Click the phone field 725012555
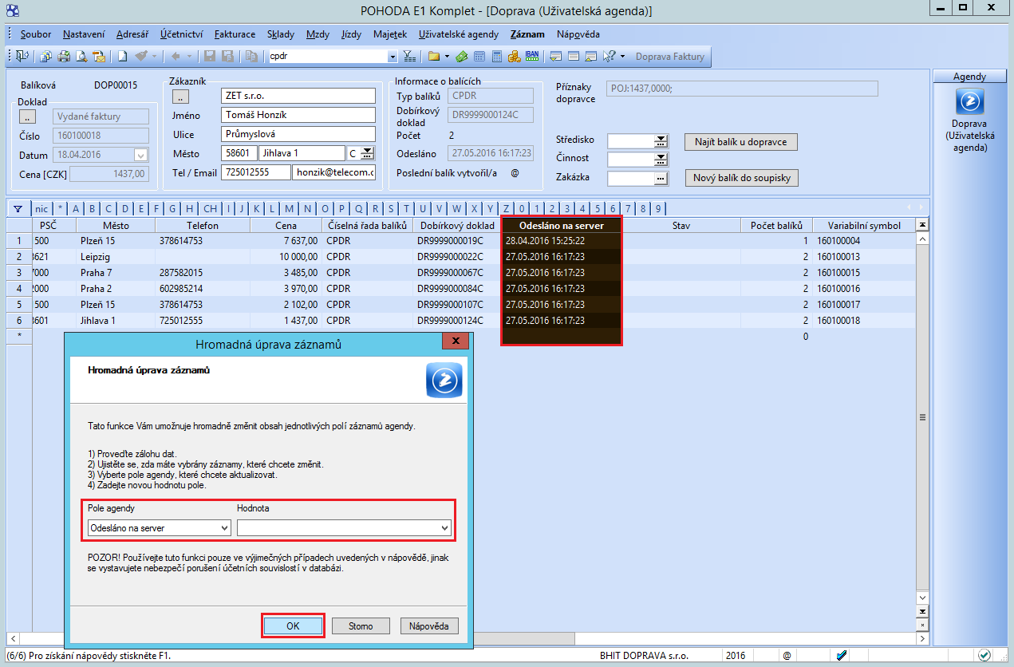 [256, 172]
